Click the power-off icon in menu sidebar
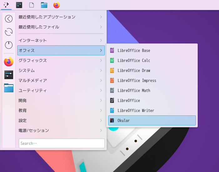 pyautogui.click(x=9, y=45)
